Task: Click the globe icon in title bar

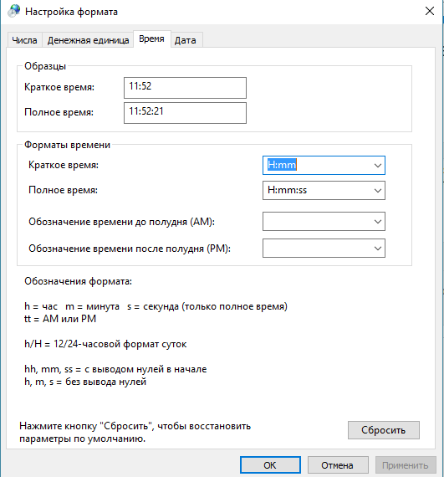Action: [13, 11]
